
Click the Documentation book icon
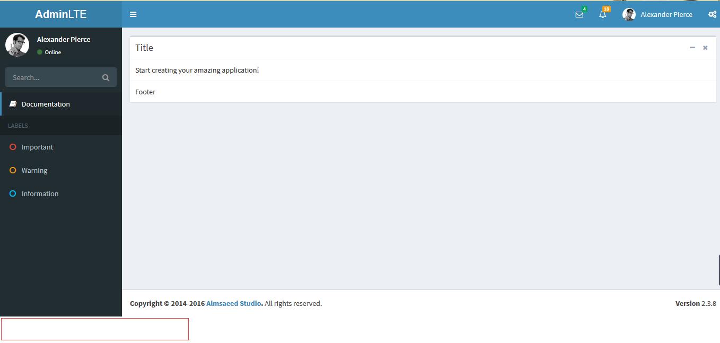13,104
